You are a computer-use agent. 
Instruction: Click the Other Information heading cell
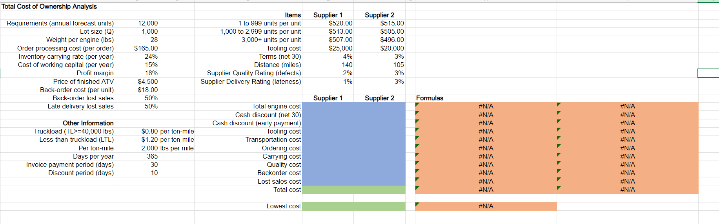(58, 123)
